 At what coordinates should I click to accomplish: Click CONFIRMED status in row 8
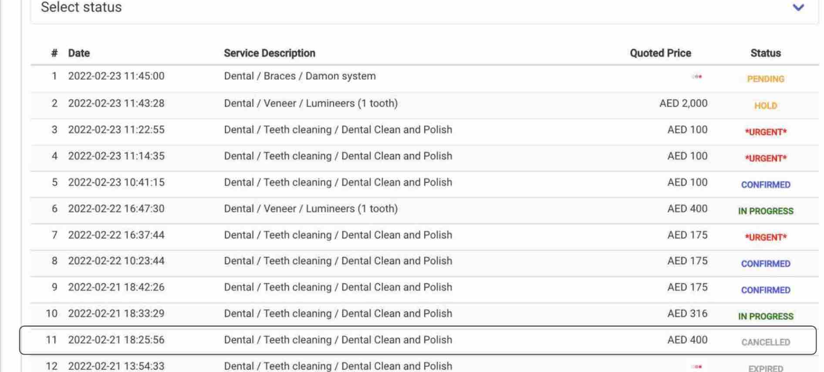766,263
